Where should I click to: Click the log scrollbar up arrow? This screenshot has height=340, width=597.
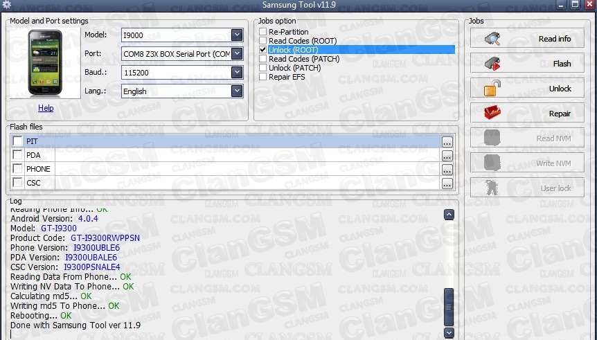(x=449, y=215)
